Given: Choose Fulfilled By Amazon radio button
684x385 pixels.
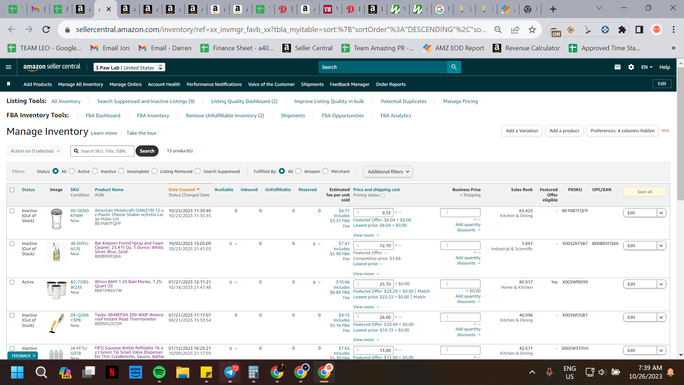Looking at the screenshot, I should pos(298,171).
